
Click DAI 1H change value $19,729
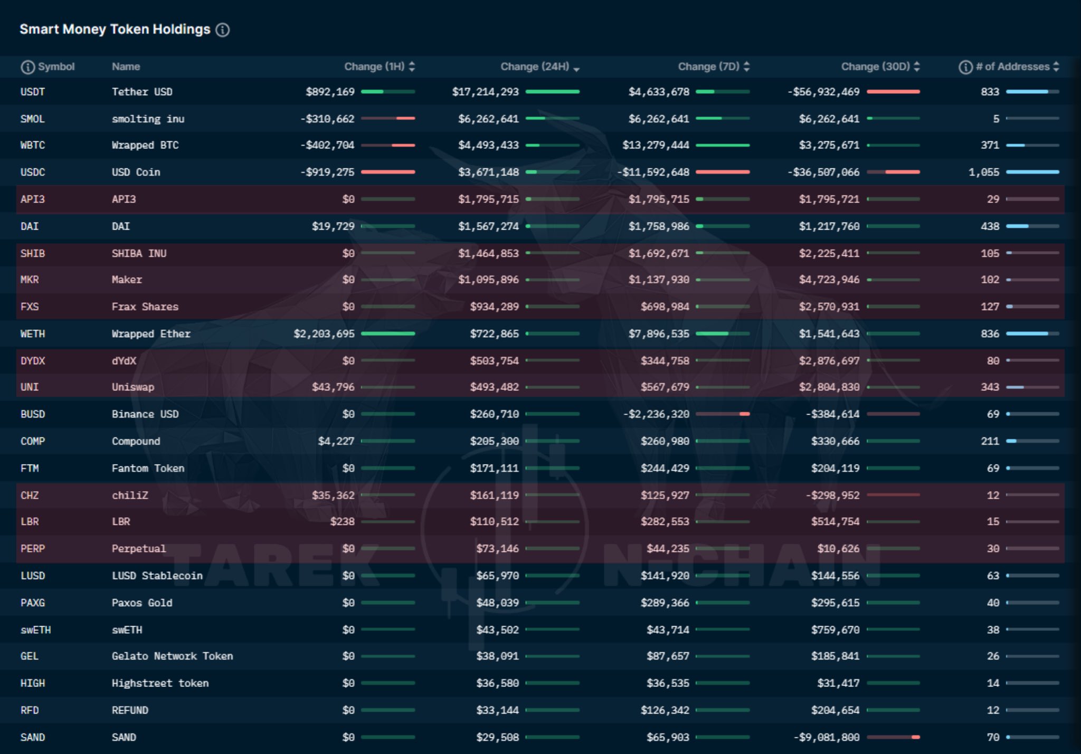[333, 226]
